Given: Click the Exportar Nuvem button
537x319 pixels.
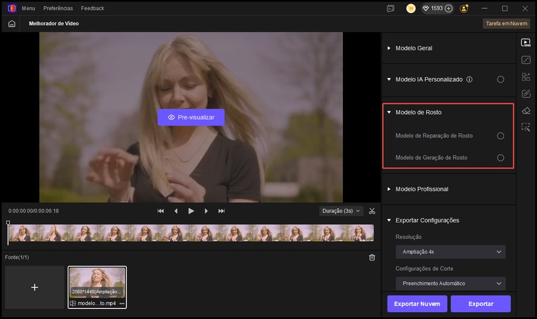Looking at the screenshot, I should click(417, 304).
